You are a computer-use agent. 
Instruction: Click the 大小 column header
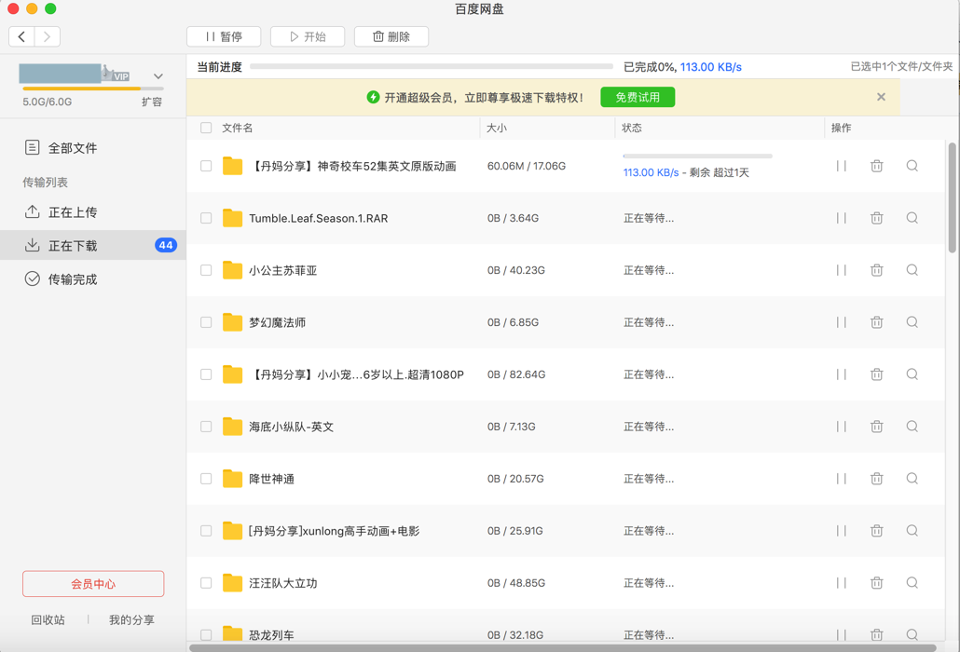[497, 128]
